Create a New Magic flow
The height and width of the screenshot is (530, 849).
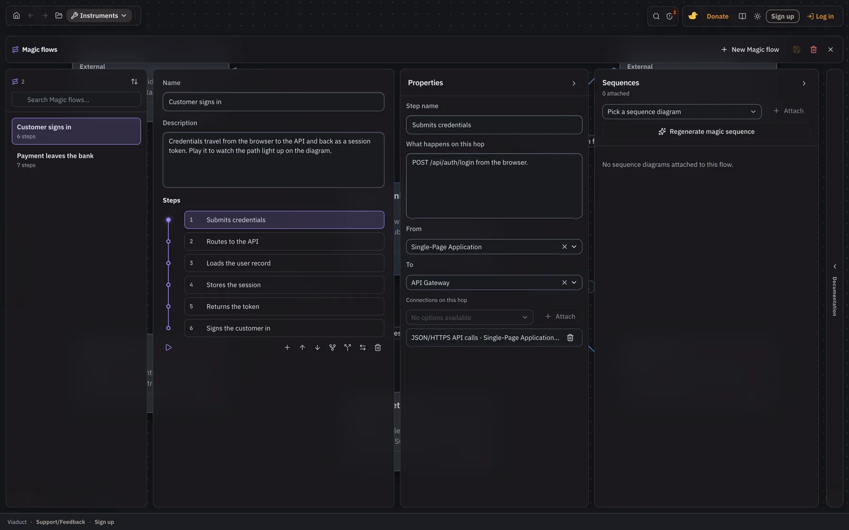[750, 49]
